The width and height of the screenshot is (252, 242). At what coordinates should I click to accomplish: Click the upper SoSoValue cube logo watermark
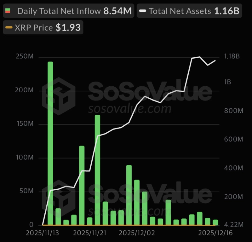(x=59, y=96)
